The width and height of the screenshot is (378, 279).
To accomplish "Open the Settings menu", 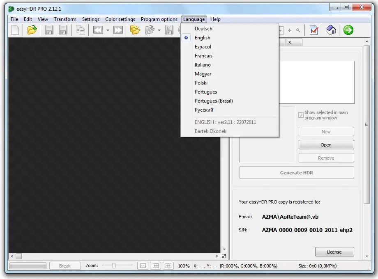I will pos(91,19).
